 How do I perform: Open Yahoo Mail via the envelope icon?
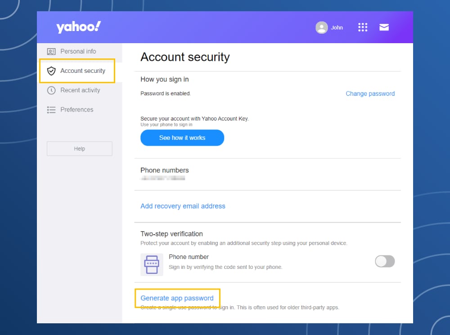click(384, 27)
